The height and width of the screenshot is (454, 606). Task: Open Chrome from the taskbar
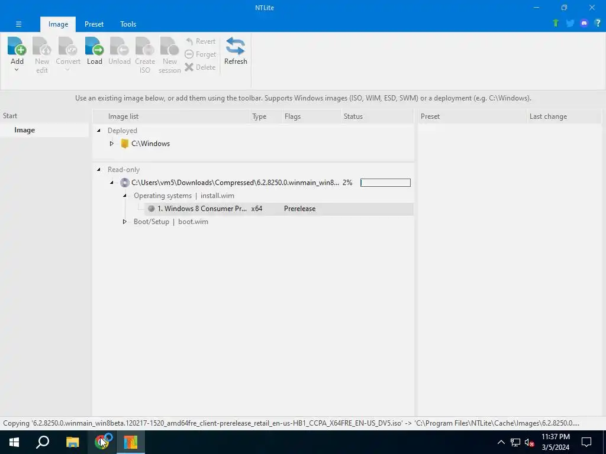click(102, 442)
